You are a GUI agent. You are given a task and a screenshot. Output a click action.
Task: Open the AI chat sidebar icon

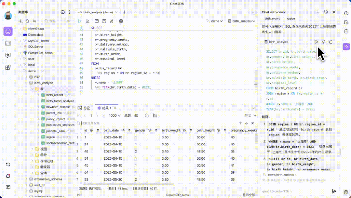pyautogui.click(x=8, y=55)
